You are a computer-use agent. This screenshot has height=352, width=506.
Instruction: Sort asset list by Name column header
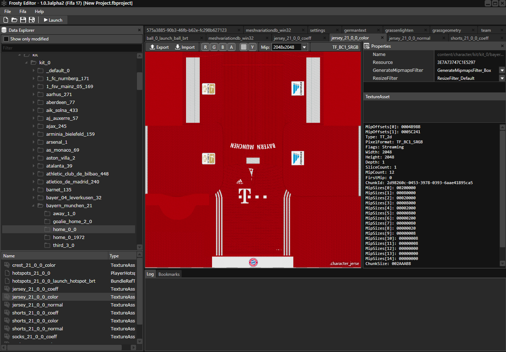[55, 256]
